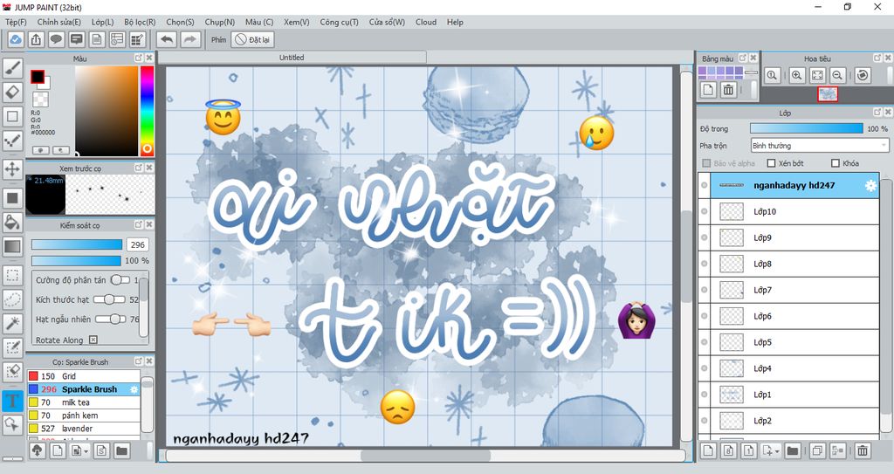The image size is (894, 474).
Task: Add new palette color in Bảng màu
Action: [708, 90]
